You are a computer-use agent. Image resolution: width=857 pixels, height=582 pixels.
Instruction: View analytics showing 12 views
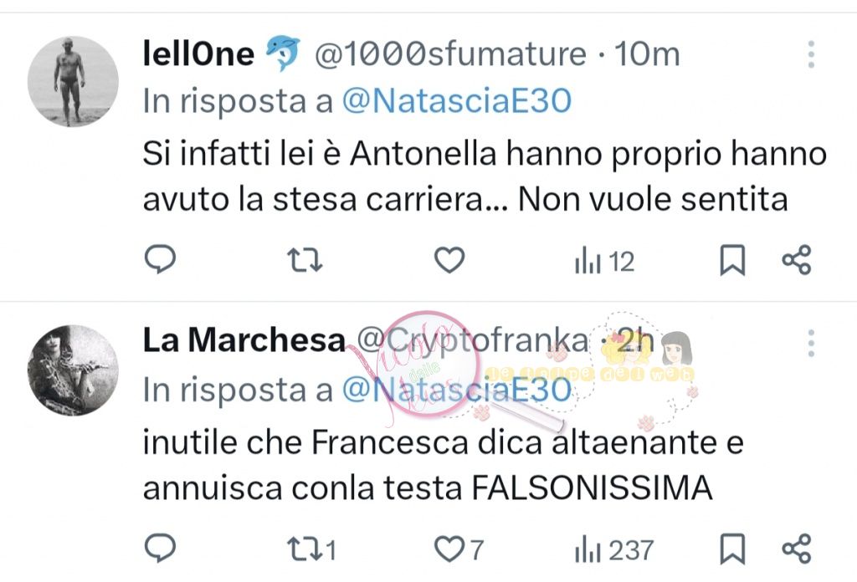(x=604, y=262)
